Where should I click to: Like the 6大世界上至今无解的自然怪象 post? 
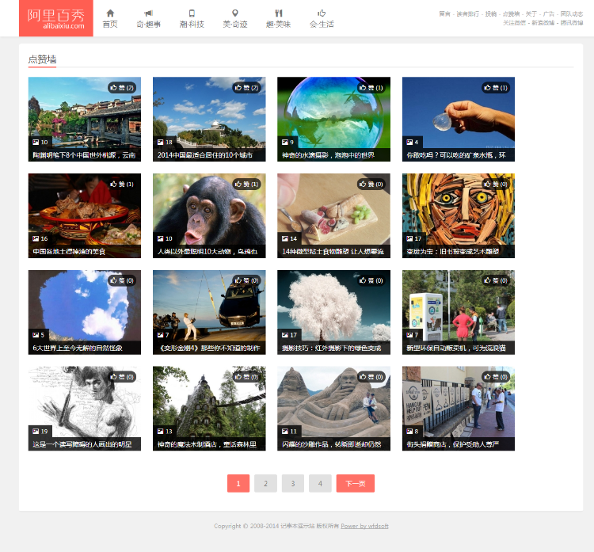click(122, 280)
